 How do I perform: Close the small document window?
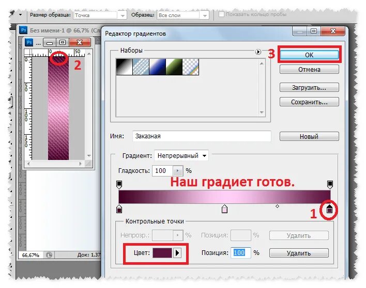click(x=80, y=42)
